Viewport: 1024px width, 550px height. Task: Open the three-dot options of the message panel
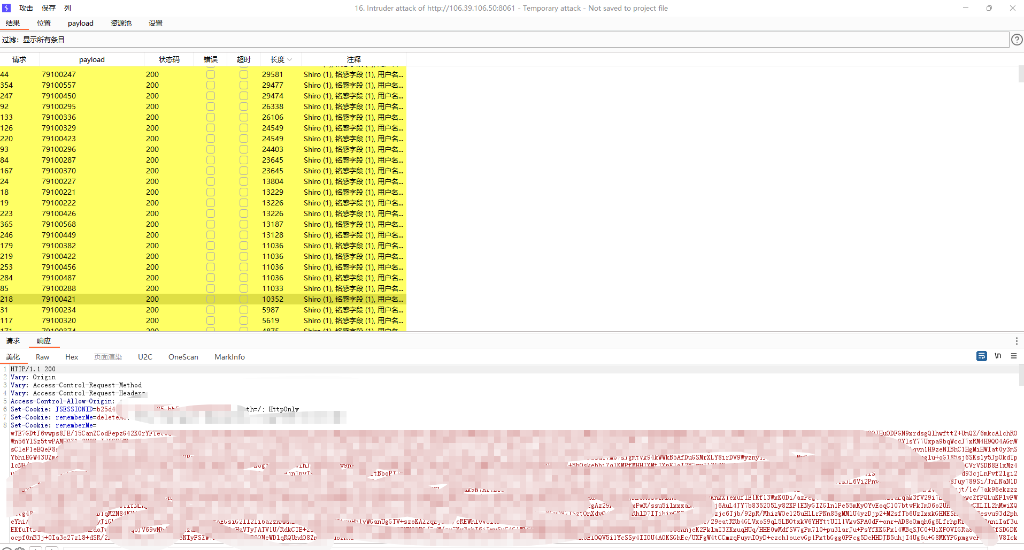click(x=1017, y=341)
